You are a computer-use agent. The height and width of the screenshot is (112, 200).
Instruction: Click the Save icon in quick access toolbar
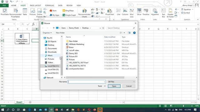7,2
